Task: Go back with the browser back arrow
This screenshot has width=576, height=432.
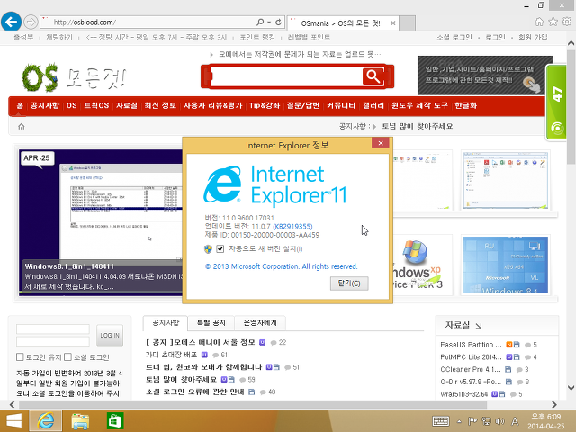Action: pos(11,22)
